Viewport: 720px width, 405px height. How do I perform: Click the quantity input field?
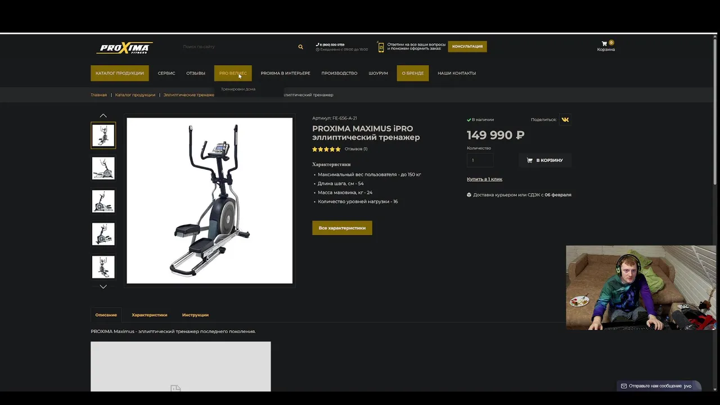click(480, 160)
